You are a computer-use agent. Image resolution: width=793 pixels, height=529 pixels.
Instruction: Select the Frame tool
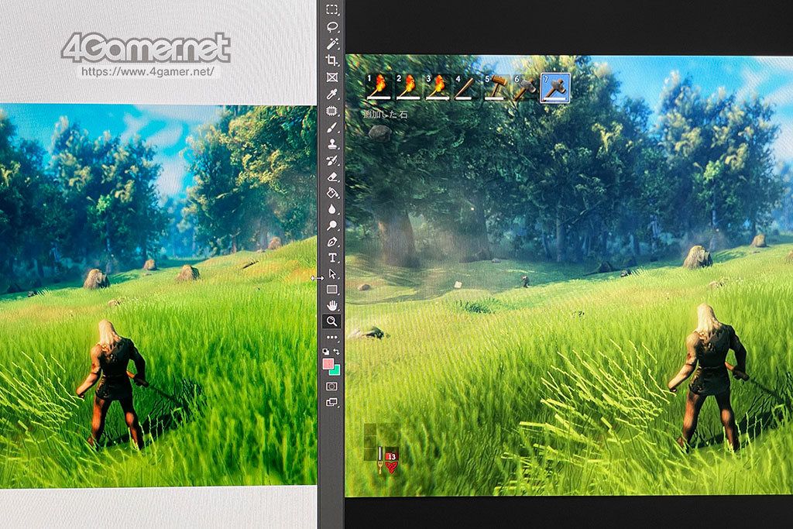pyautogui.click(x=331, y=77)
